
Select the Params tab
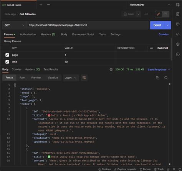click(9, 35)
